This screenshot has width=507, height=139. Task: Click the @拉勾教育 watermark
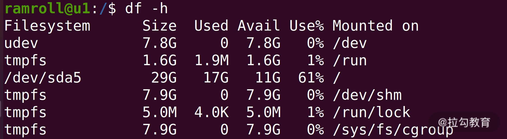point(464,123)
